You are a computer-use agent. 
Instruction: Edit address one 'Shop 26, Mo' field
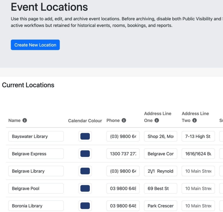(x=161, y=136)
